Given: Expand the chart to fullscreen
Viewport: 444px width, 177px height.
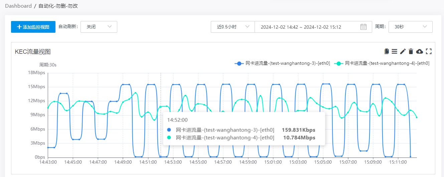Looking at the screenshot, I should point(429,51).
